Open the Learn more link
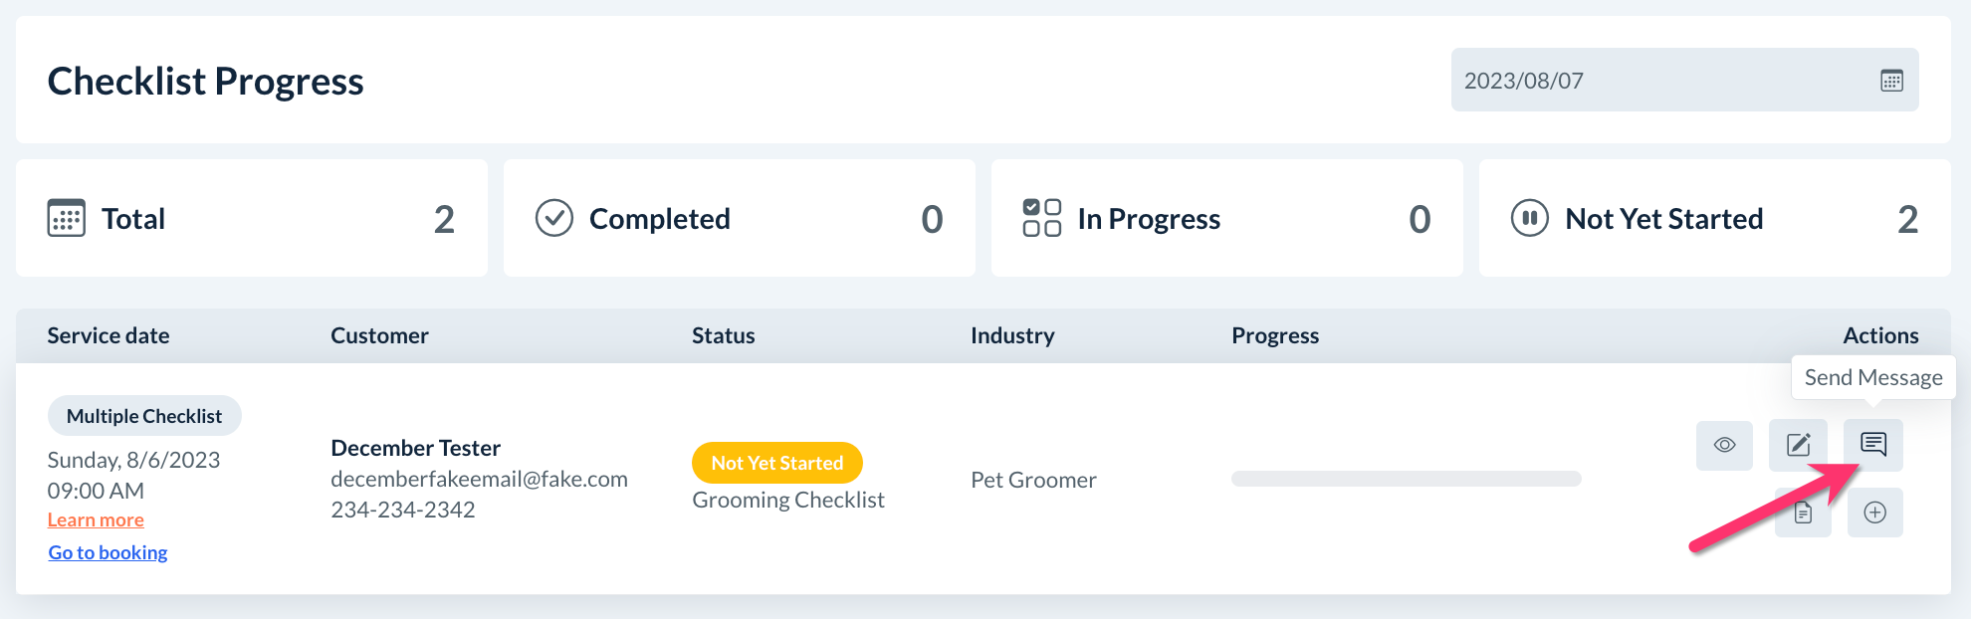Screen dimensions: 1971x619 96,520
